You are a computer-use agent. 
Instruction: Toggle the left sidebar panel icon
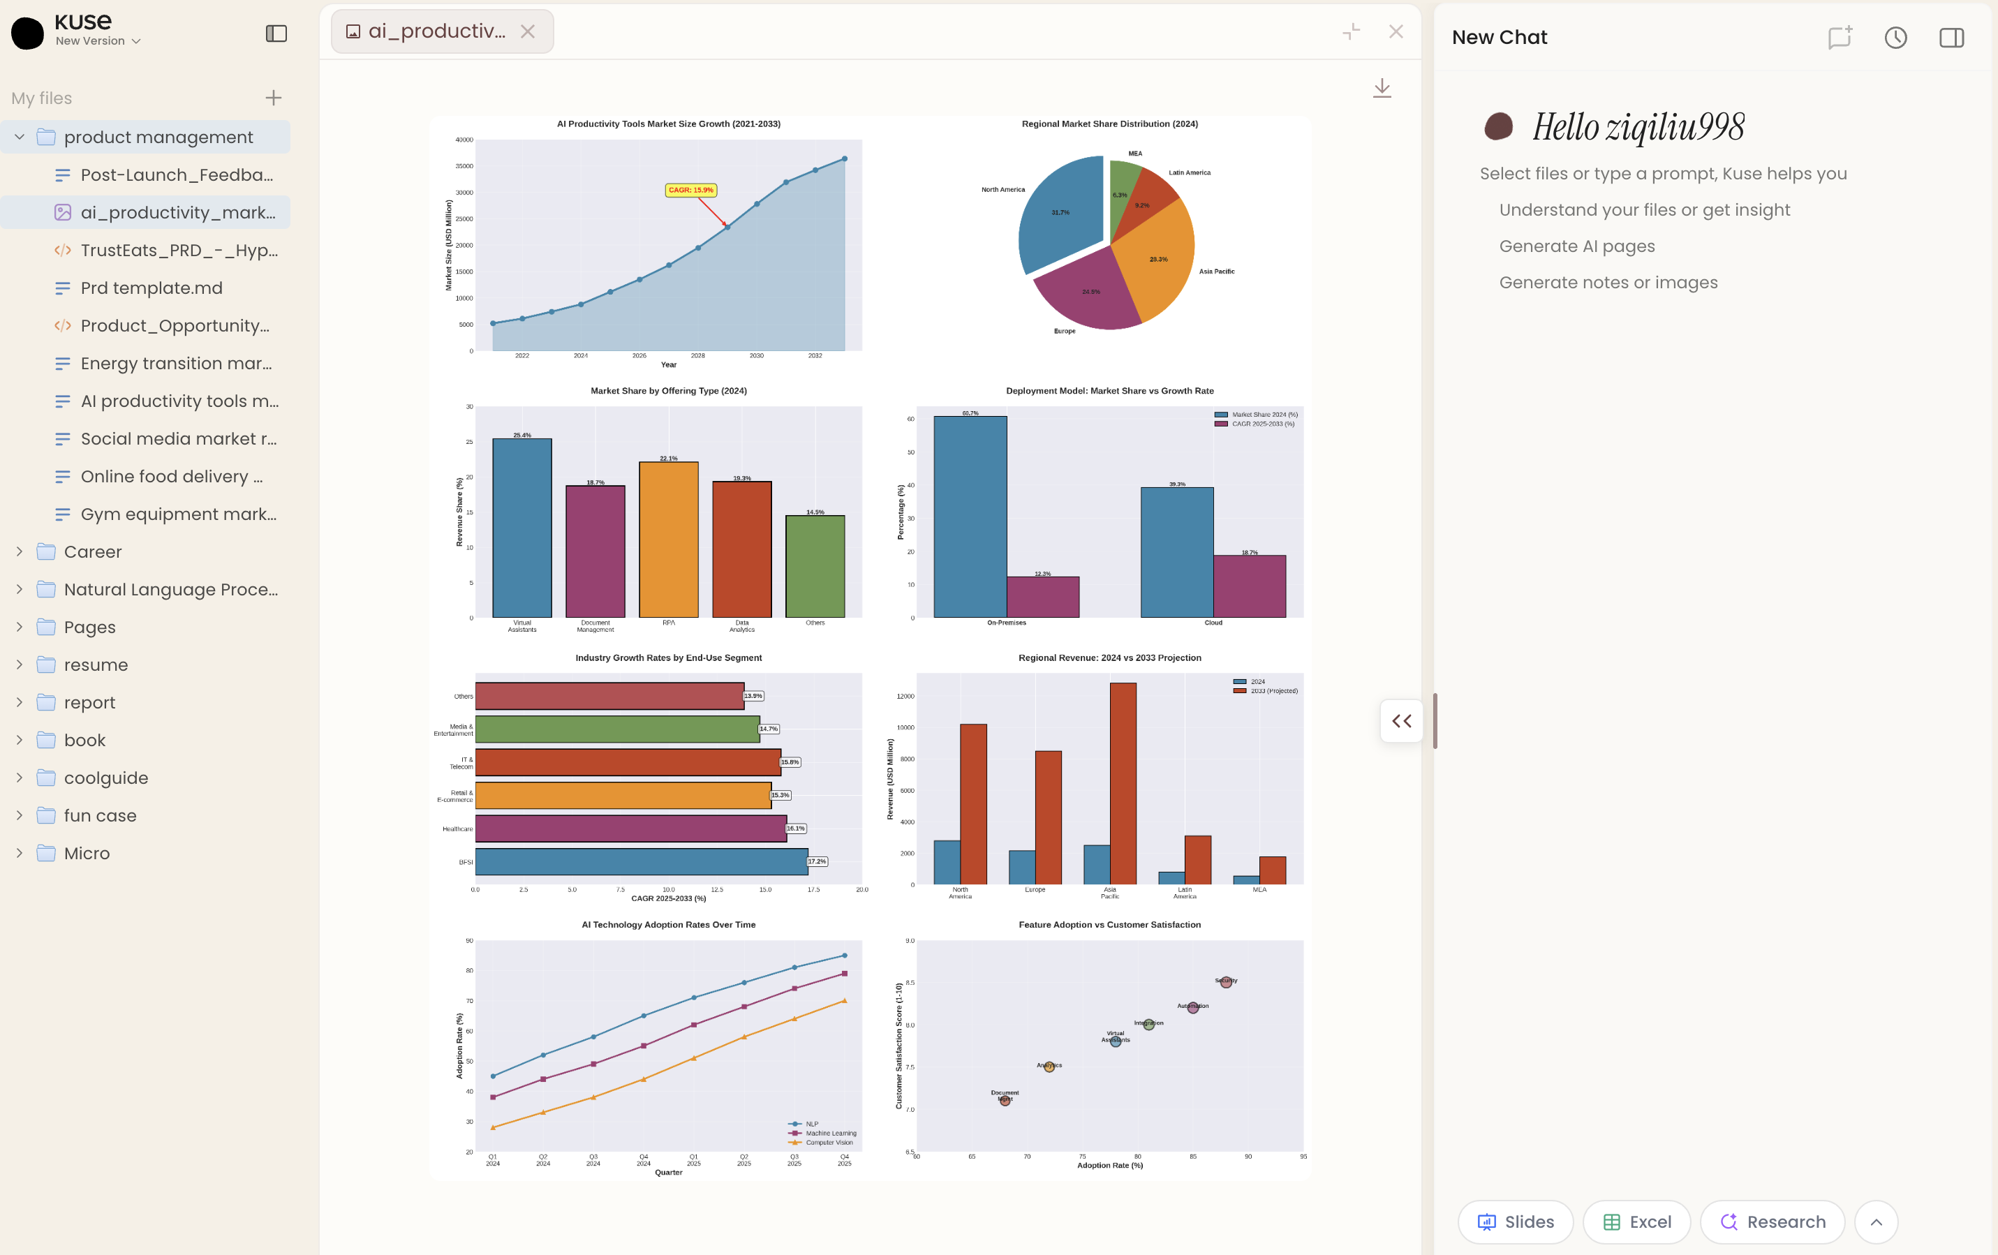click(276, 34)
